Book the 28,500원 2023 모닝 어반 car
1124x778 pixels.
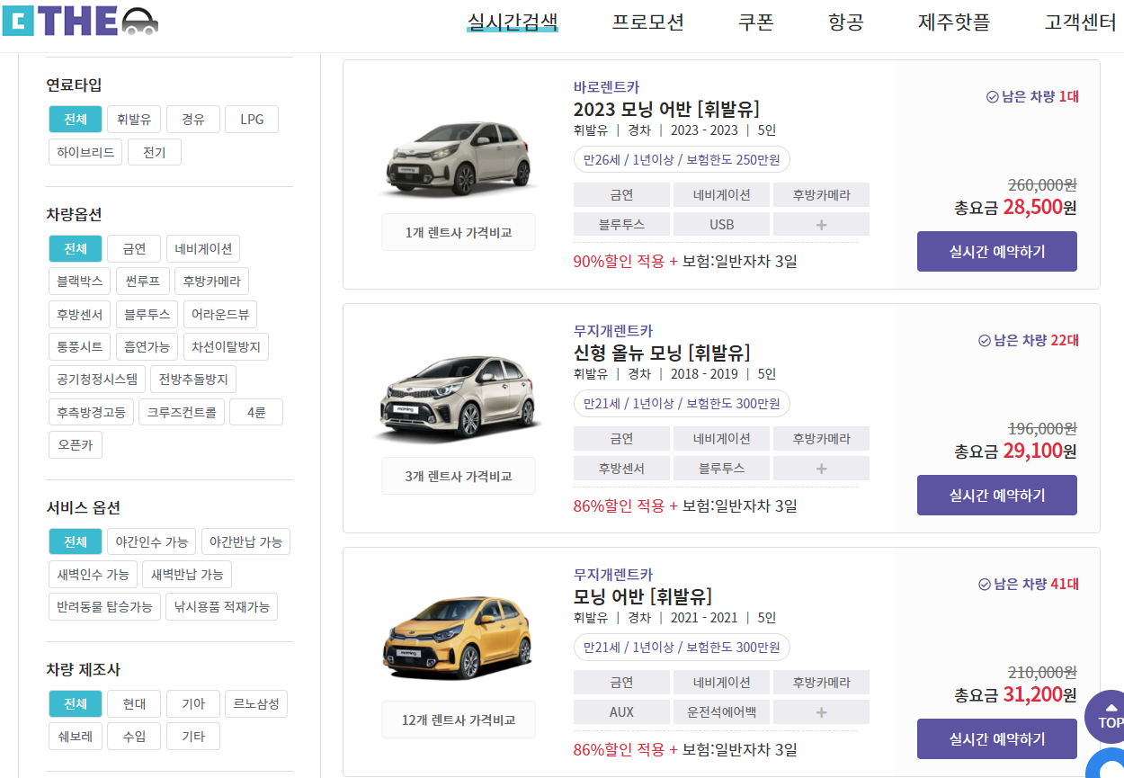[x=997, y=251]
